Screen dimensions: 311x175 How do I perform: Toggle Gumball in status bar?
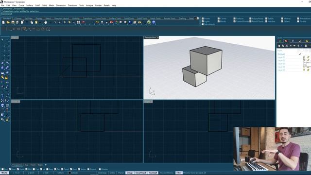[x=153, y=173]
